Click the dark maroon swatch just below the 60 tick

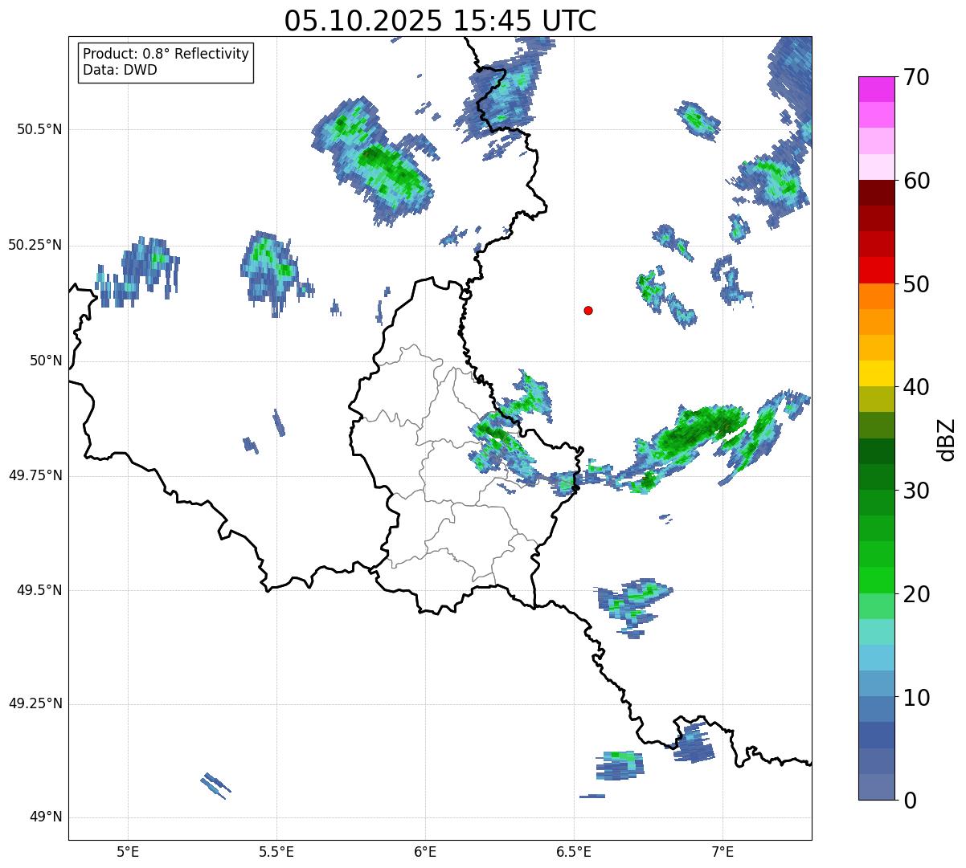click(x=877, y=193)
